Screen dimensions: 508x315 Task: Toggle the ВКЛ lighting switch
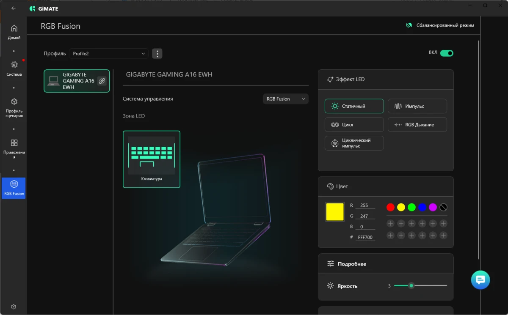tap(447, 53)
